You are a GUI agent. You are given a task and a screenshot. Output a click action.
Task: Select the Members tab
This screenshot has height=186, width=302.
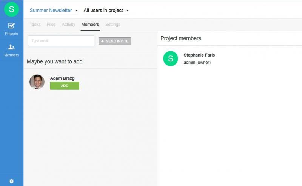[90, 25]
